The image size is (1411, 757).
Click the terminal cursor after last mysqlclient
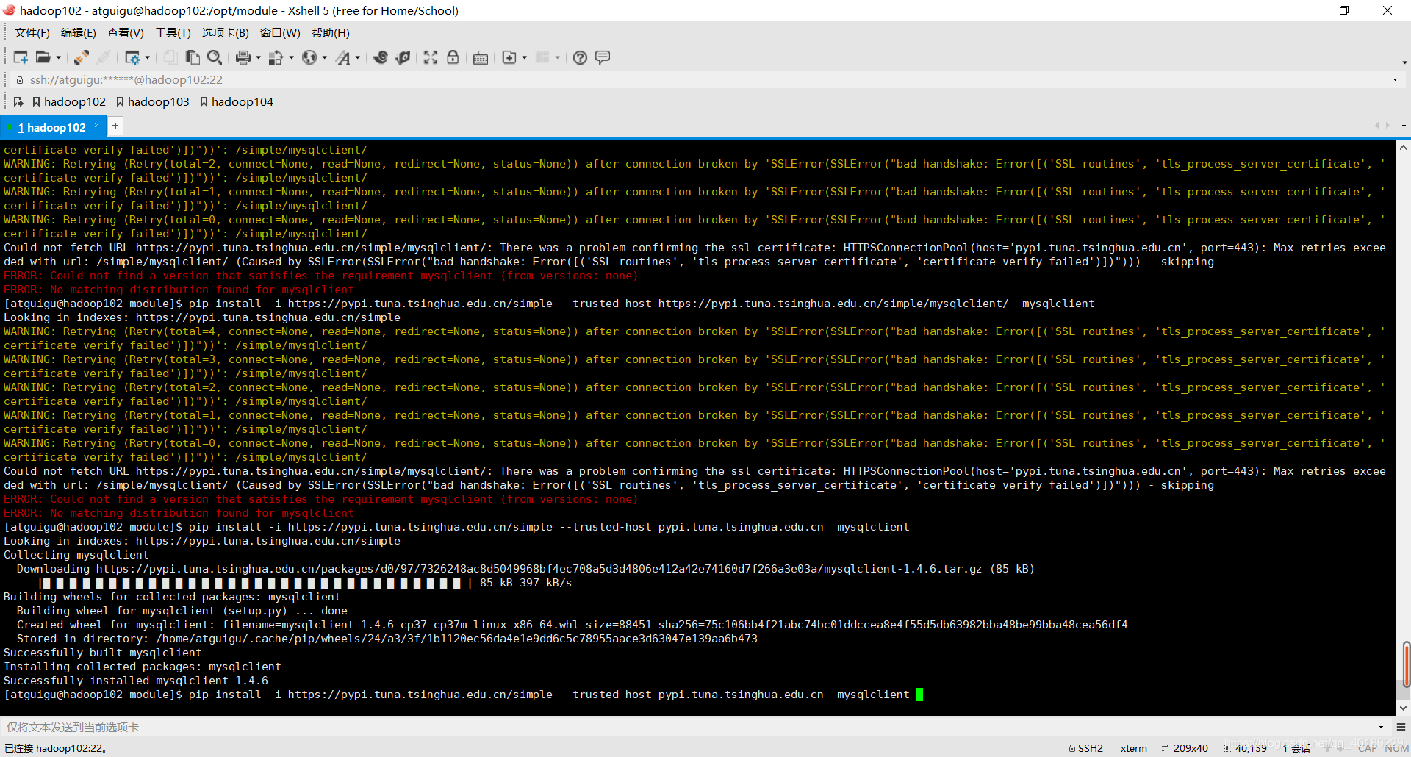[919, 695]
